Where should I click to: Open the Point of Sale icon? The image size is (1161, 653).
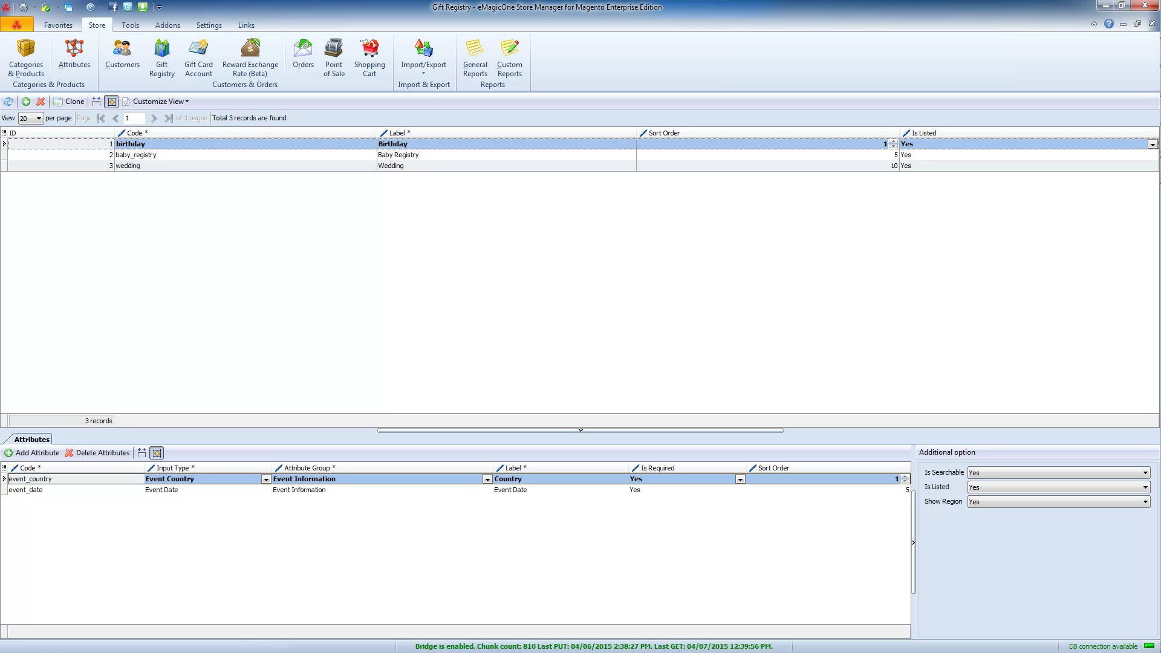pos(334,58)
